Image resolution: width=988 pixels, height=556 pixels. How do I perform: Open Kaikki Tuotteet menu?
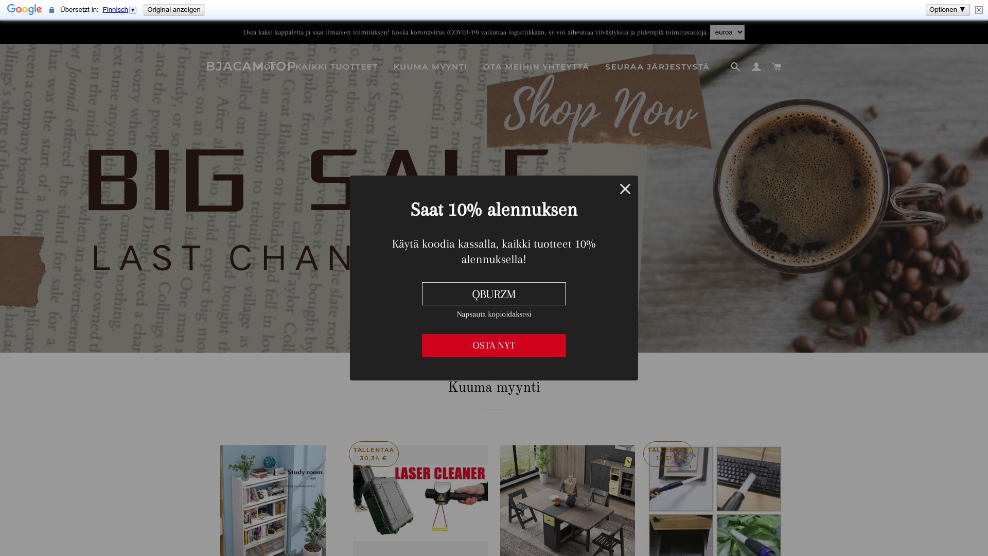[x=337, y=67]
